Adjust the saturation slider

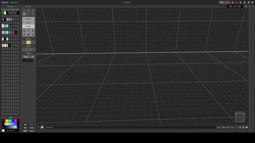coord(11,124)
